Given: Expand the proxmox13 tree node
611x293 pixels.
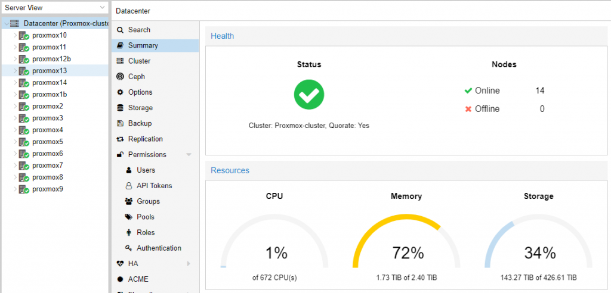Looking at the screenshot, I should coord(15,71).
